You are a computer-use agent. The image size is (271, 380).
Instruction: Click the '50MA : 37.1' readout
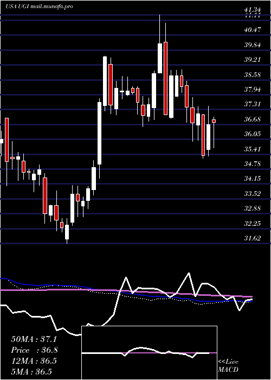pos(34,339)
